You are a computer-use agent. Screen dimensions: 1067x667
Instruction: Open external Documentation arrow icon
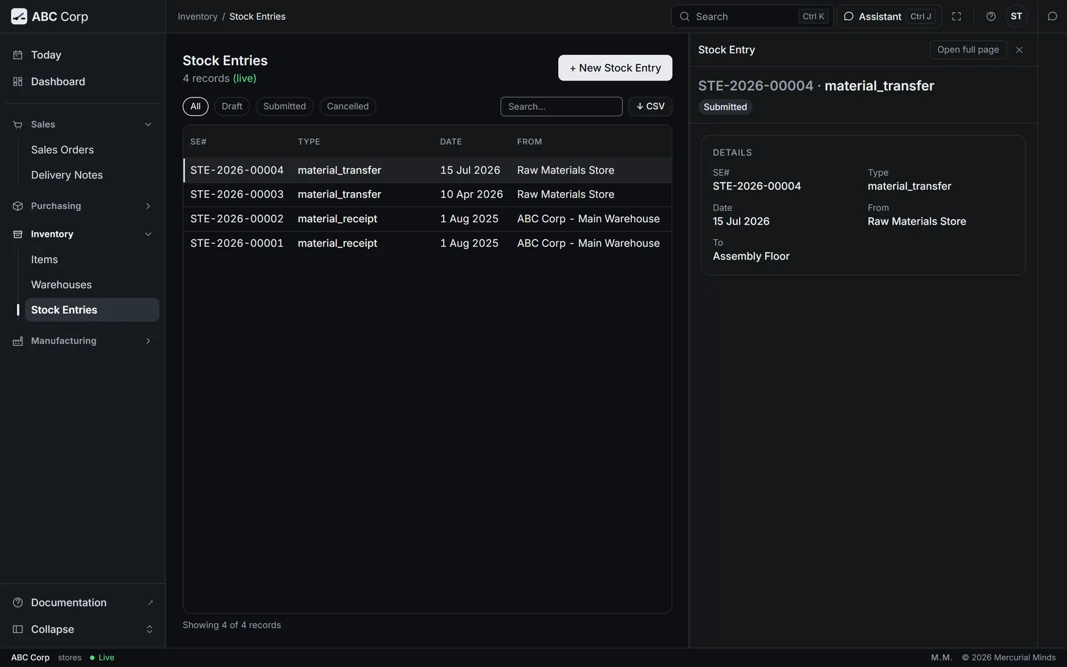click(x=150, y=602)
